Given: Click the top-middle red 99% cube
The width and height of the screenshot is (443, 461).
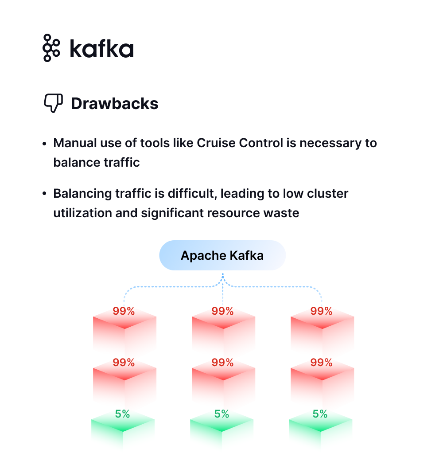Looking at the screenshot, I should pyautogui.click(x=223, y=328).
